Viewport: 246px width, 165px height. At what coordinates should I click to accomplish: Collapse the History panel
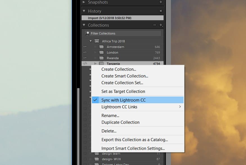[84, 11]
